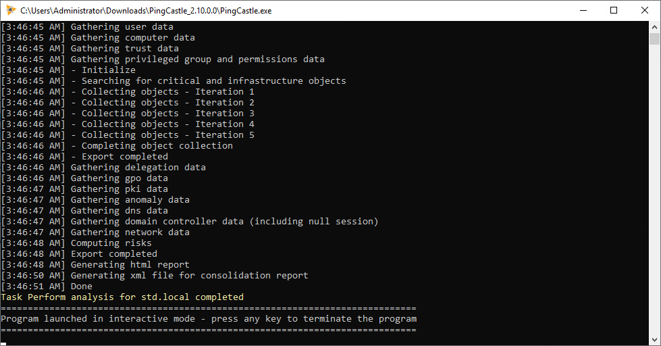This screenshot has height=346, width=661.
Task: Click the "Program launched in interactive mode" message
Action: 209,319
